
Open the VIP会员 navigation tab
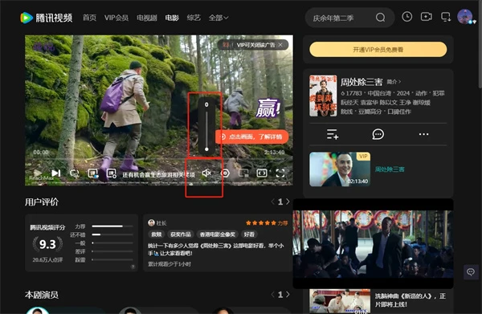(x=116, y=18)
